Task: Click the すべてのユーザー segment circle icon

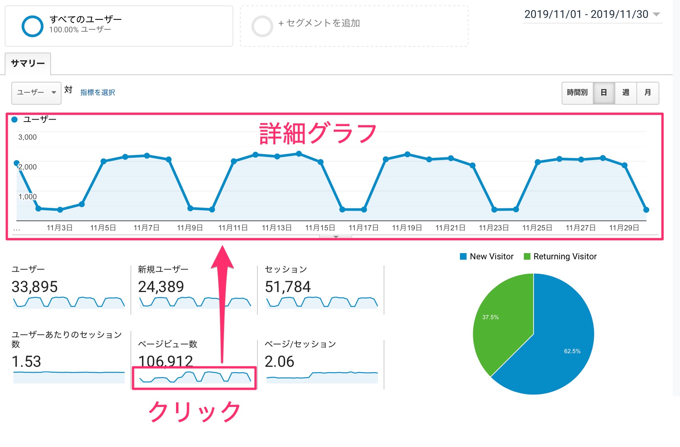Action: (32, 26)
